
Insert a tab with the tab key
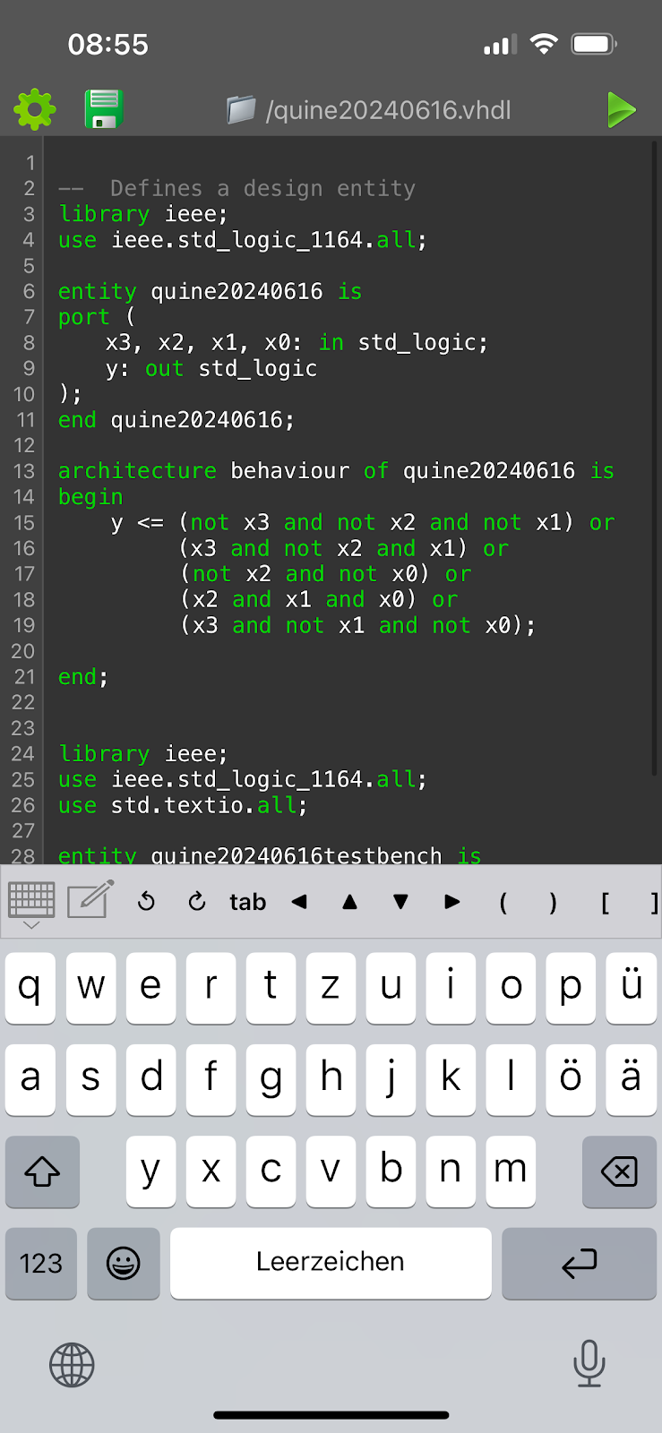pos(247,902)
